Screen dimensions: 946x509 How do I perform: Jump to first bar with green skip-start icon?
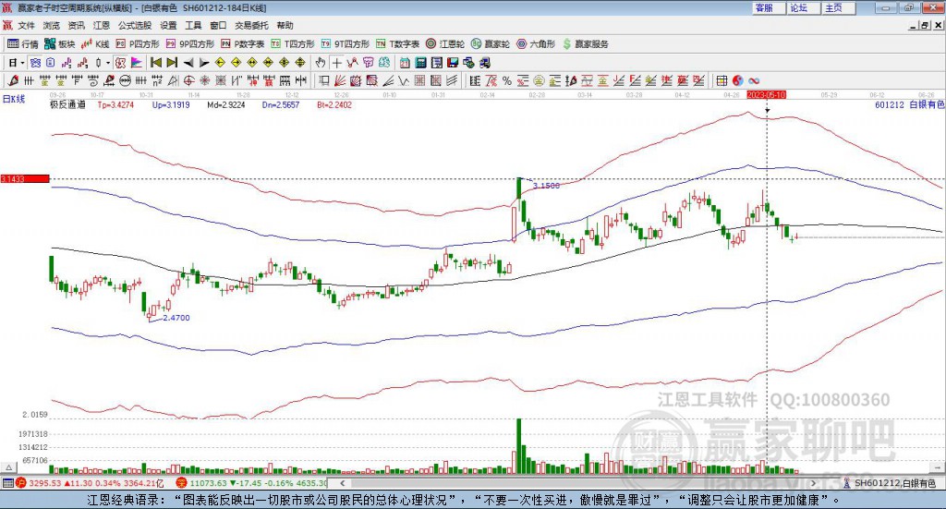click(155, 63)
